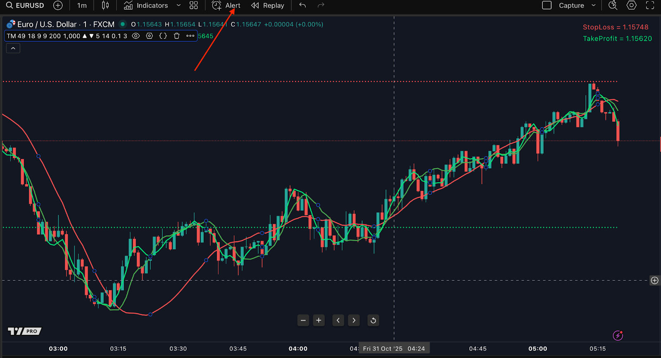Click the close price value C1.15647
Viewport: 661px width, 358px height.
pyautogui.click(x=246, y=24)
